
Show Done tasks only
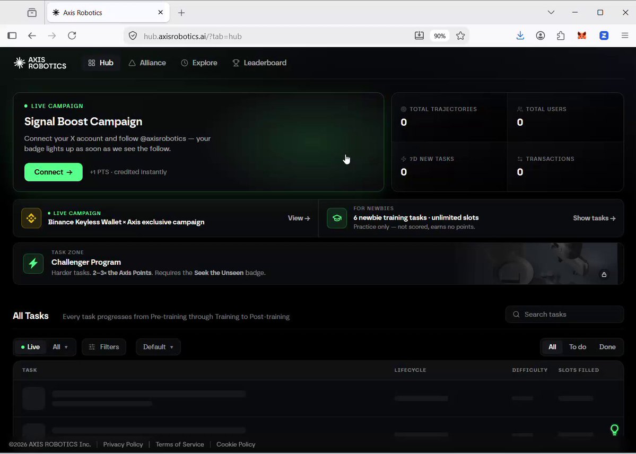point(607,347)
